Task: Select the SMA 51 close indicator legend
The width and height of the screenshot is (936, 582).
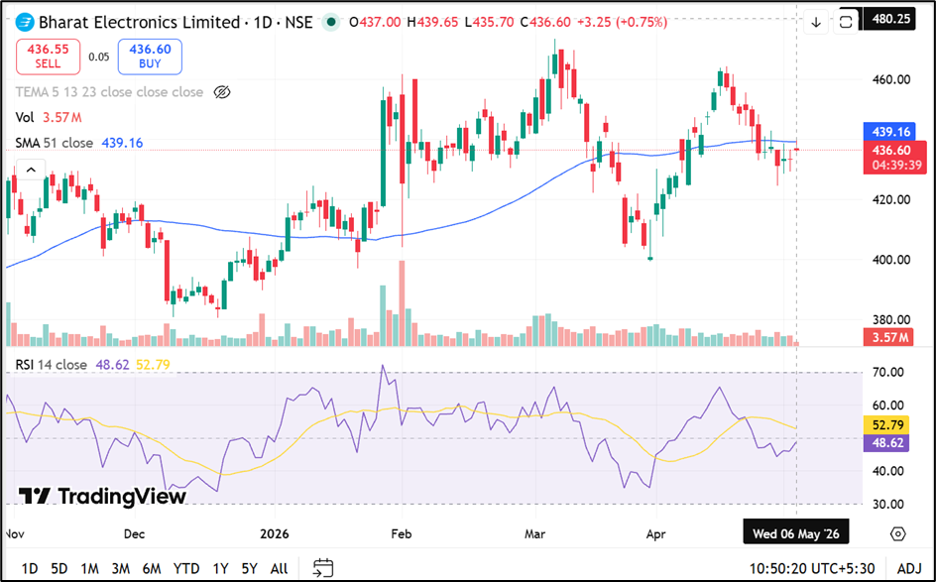Action: click(55, 143)
